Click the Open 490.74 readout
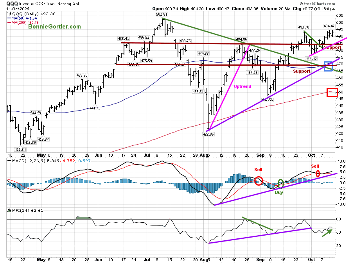This screenshot has height=263, width=352. [165, 9]
